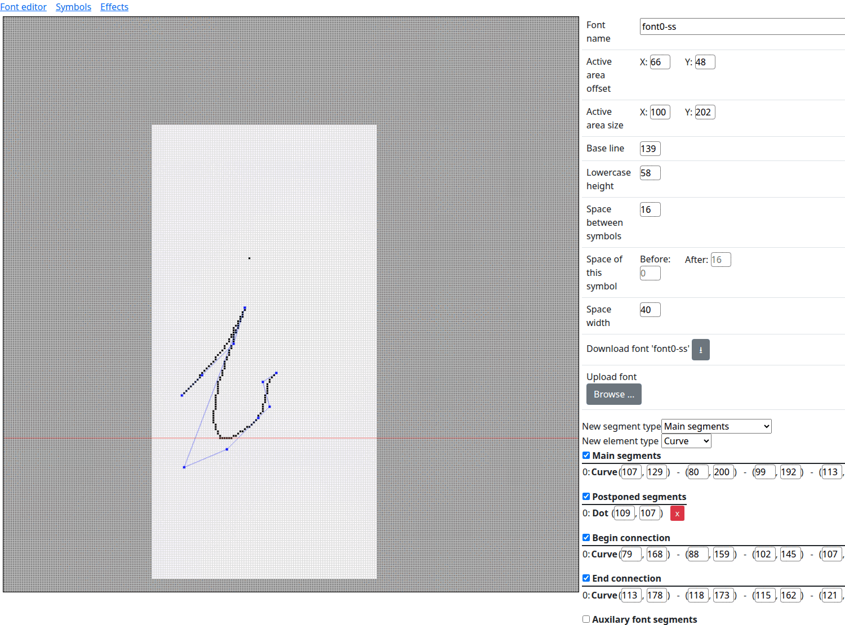845x625 pixels.
Task: Select lowest-left blue control point handle
Action: click(x=184, y=467)
